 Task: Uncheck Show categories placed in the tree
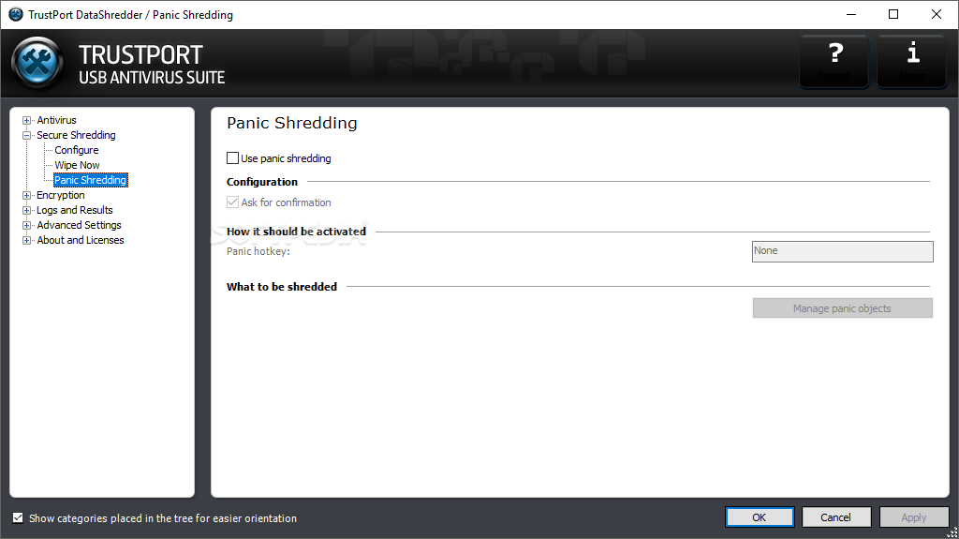18,517
